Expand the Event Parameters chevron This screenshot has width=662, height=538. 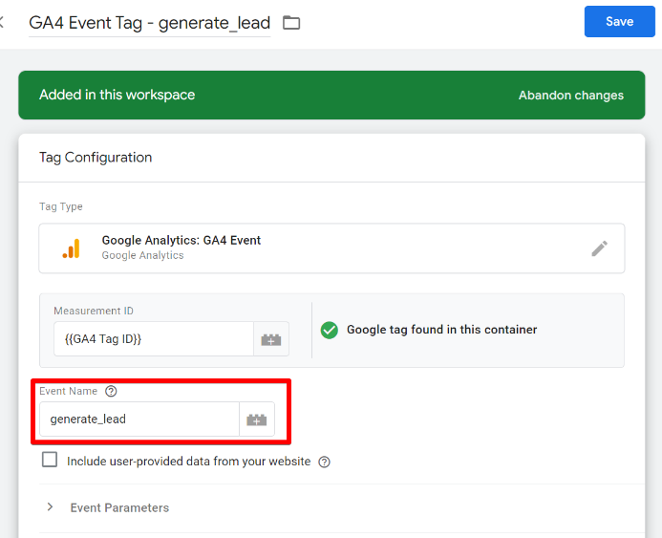coord(50,507)
